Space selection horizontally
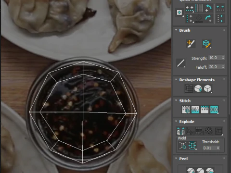This screenshot has height=173, width=231. click(220, 8)
